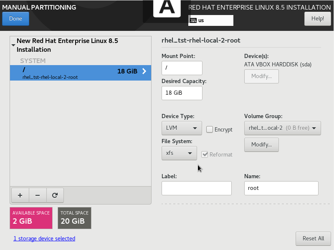Click the rhel_tst-rhel-local-2-root heading
The width and height of the screenshot is (334, 250).
(x=201, y=40)
